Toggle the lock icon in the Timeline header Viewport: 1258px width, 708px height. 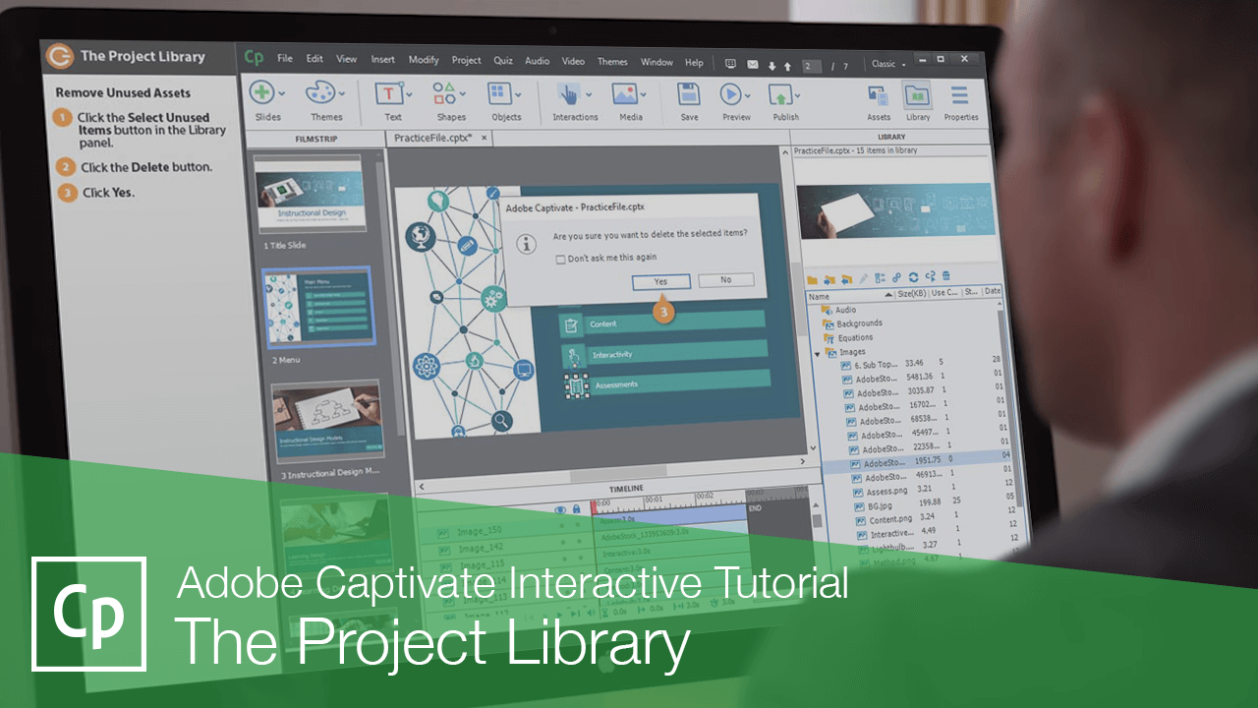point(577,508)
